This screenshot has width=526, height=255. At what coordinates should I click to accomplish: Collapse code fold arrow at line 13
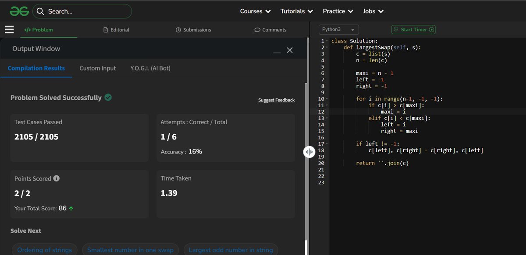tap(327, 118)
